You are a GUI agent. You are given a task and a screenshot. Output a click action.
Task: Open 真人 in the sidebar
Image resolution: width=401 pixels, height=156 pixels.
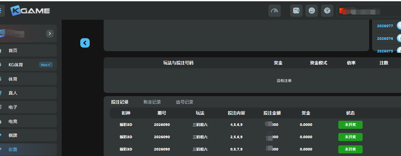tap(28, 93)
